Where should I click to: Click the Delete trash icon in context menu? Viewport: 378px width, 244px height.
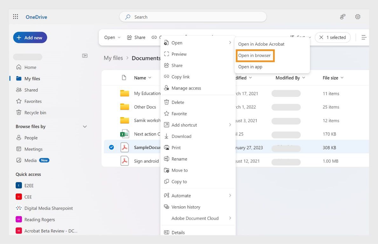point(166,102)
